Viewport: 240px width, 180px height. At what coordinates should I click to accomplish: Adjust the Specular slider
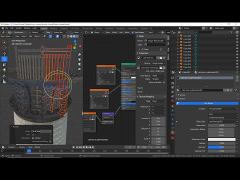click(x=221, y=147)
